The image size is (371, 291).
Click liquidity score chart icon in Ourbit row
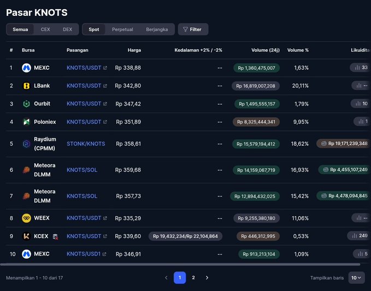point(358,104)
